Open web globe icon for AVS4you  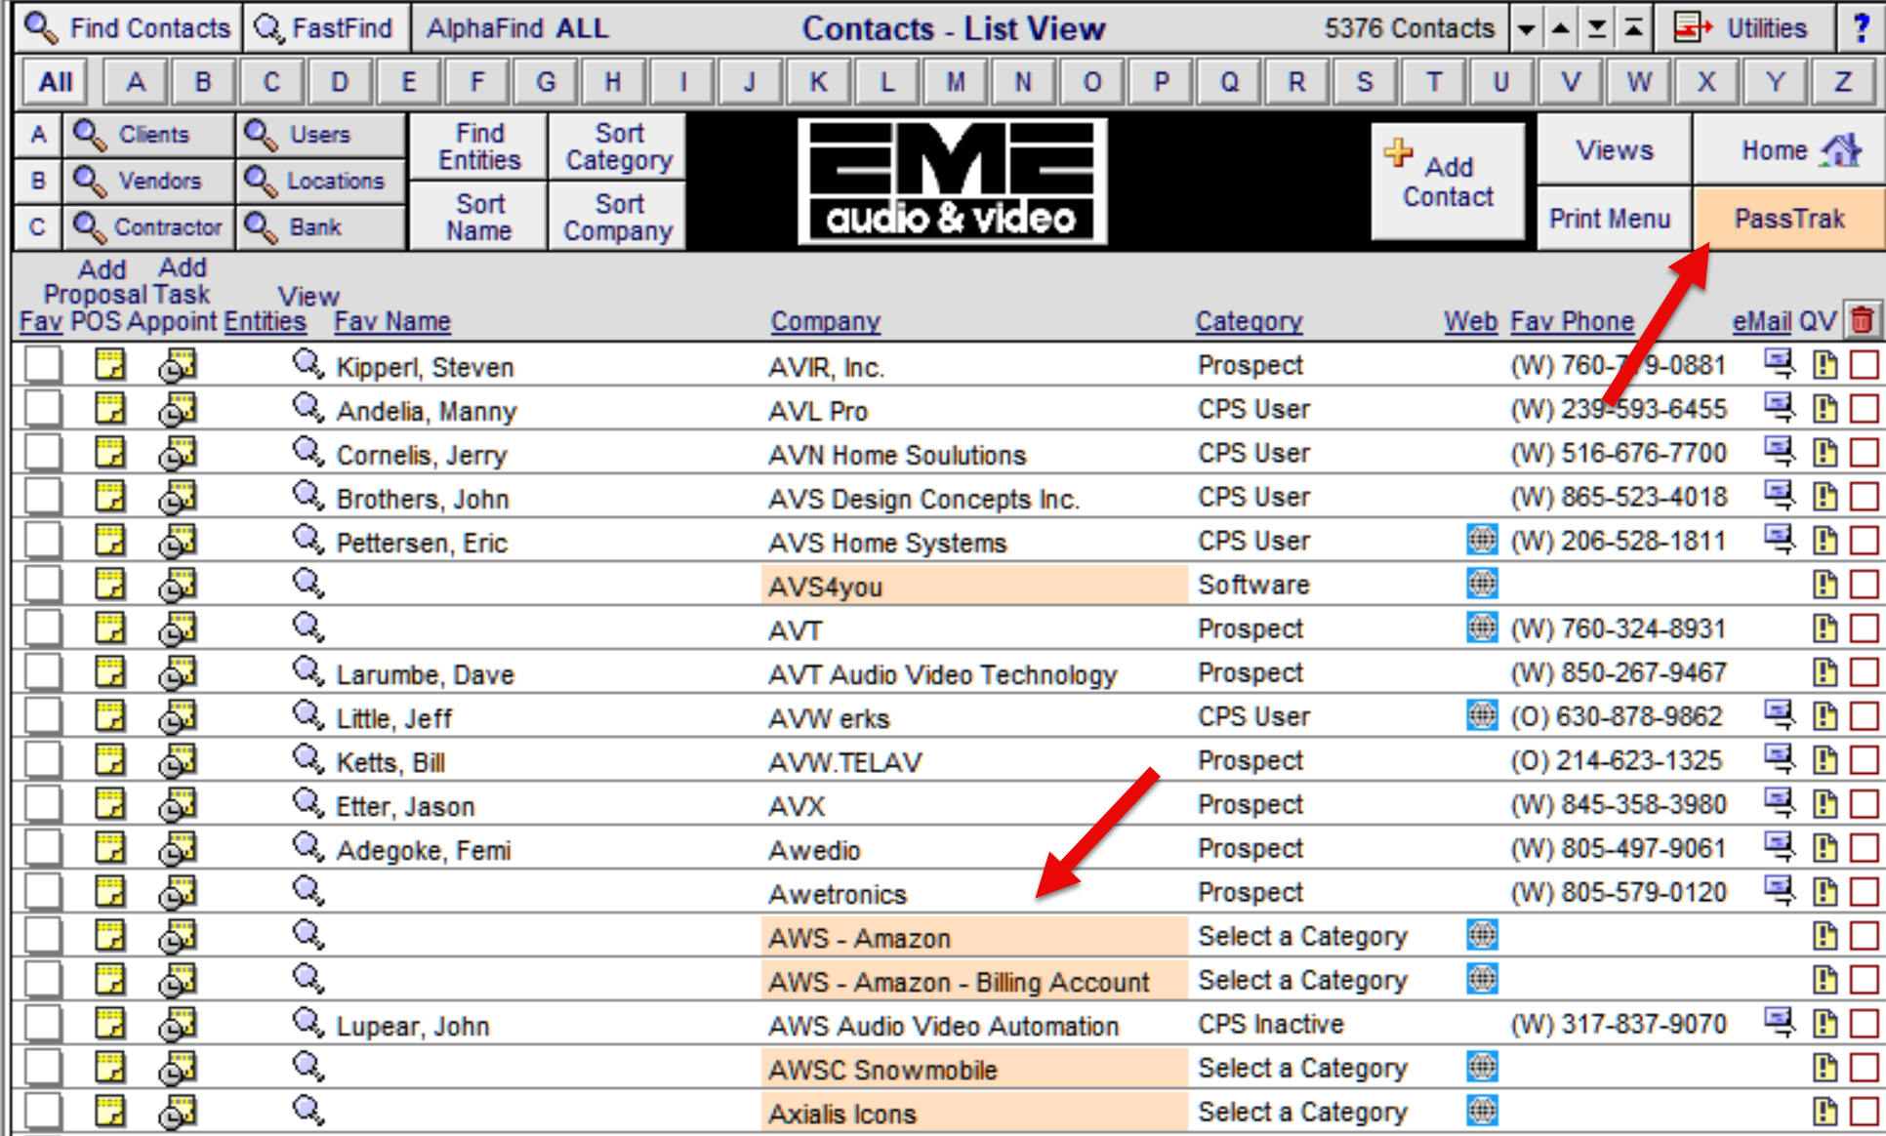pos(1482,584)
